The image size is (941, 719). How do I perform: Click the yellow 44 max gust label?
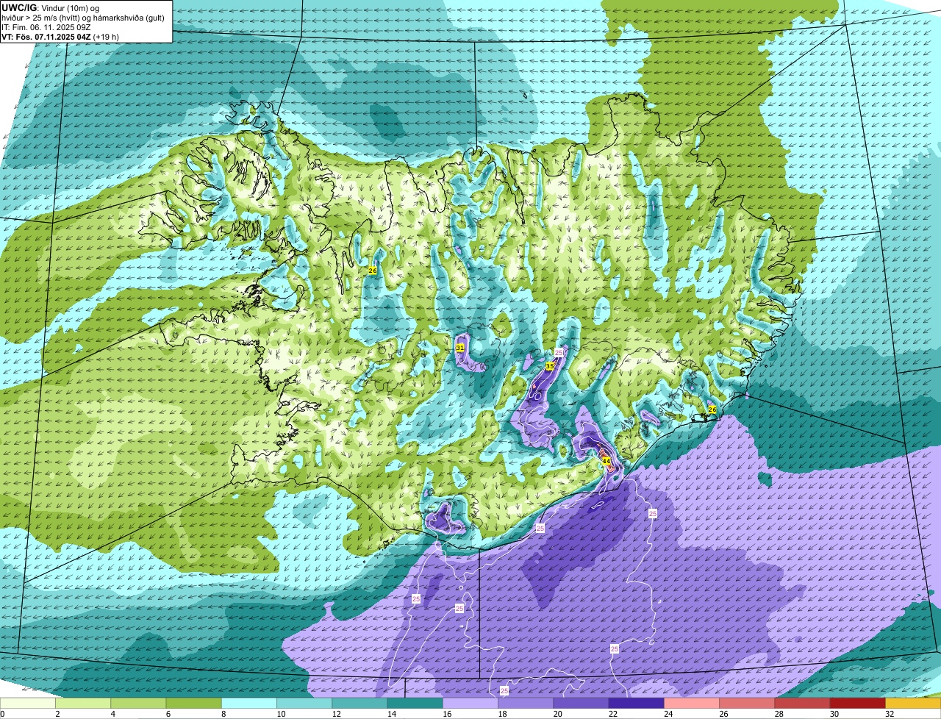pyautogui.click(x=607, y=462)
